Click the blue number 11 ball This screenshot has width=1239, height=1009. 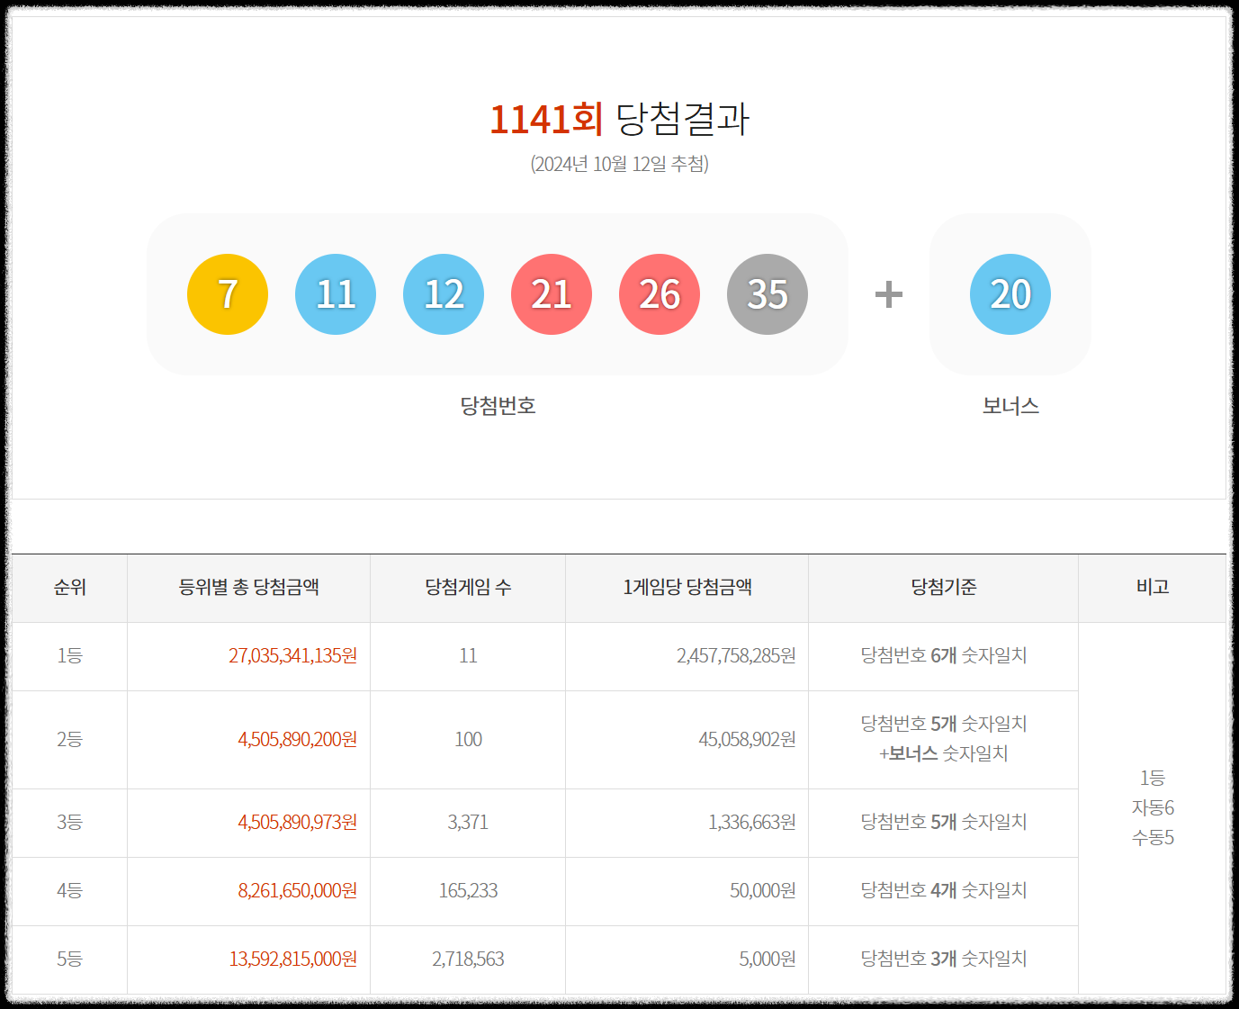click(336, 294)
